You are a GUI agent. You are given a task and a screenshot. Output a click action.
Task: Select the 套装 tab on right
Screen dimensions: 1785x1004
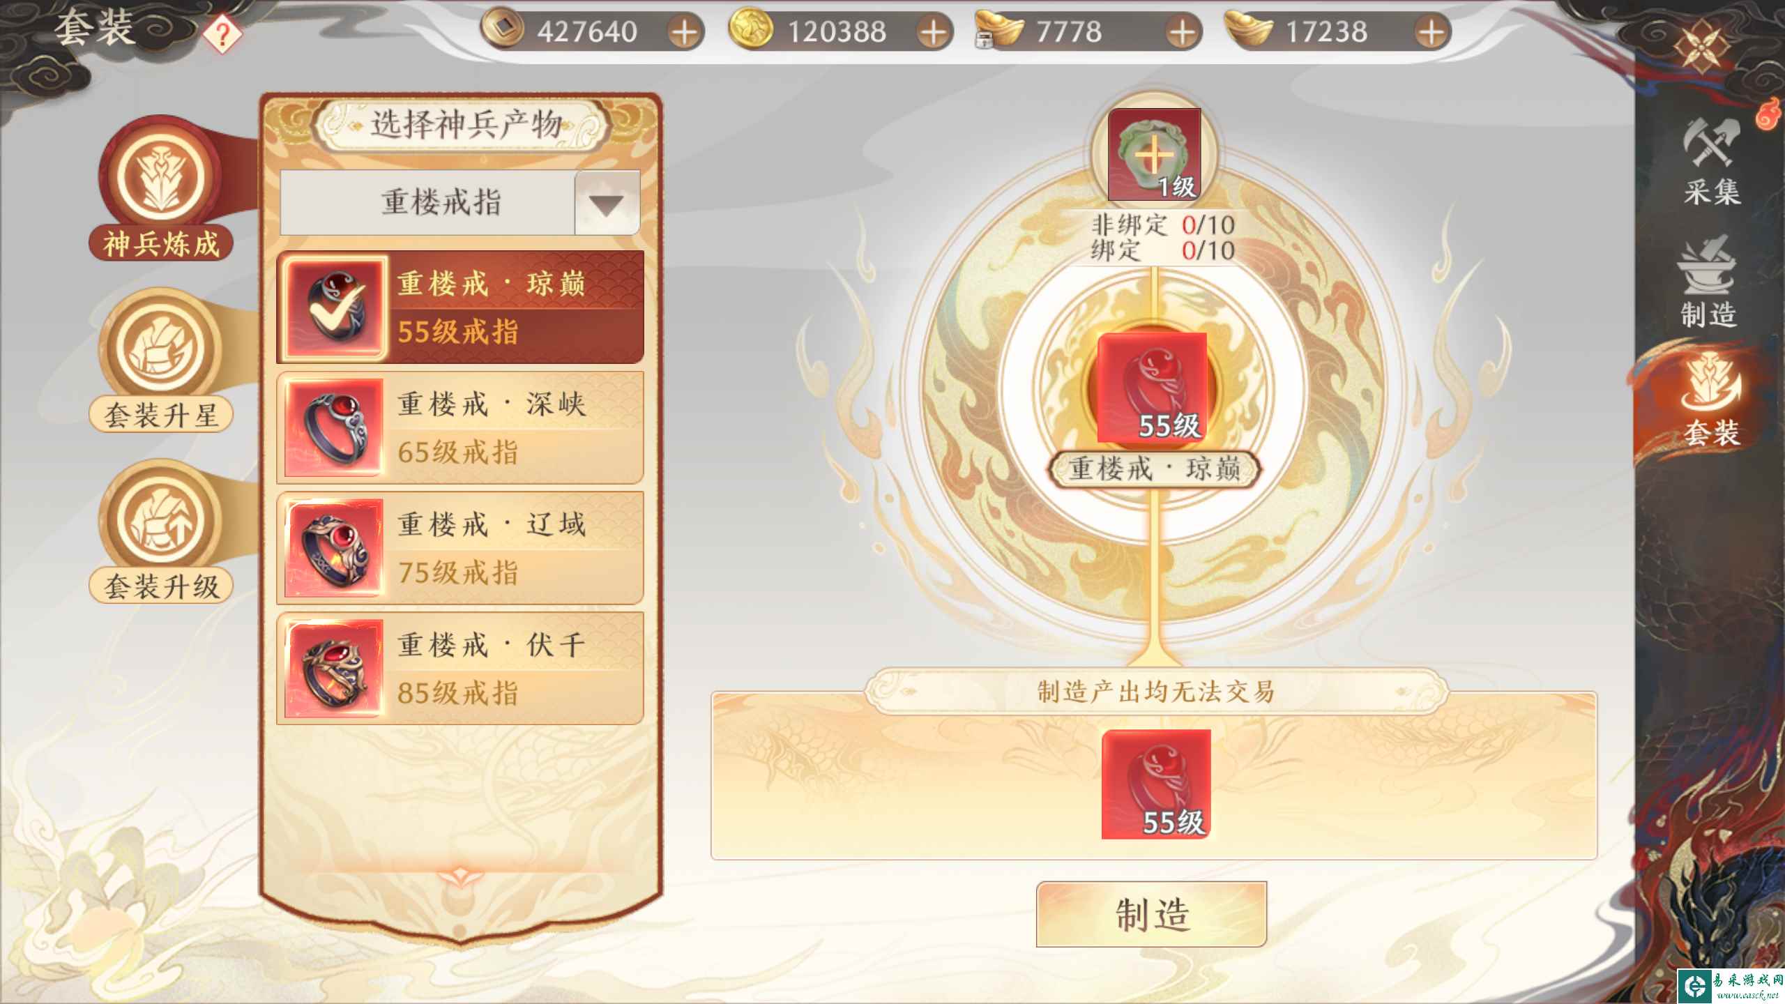[1710, 400]
